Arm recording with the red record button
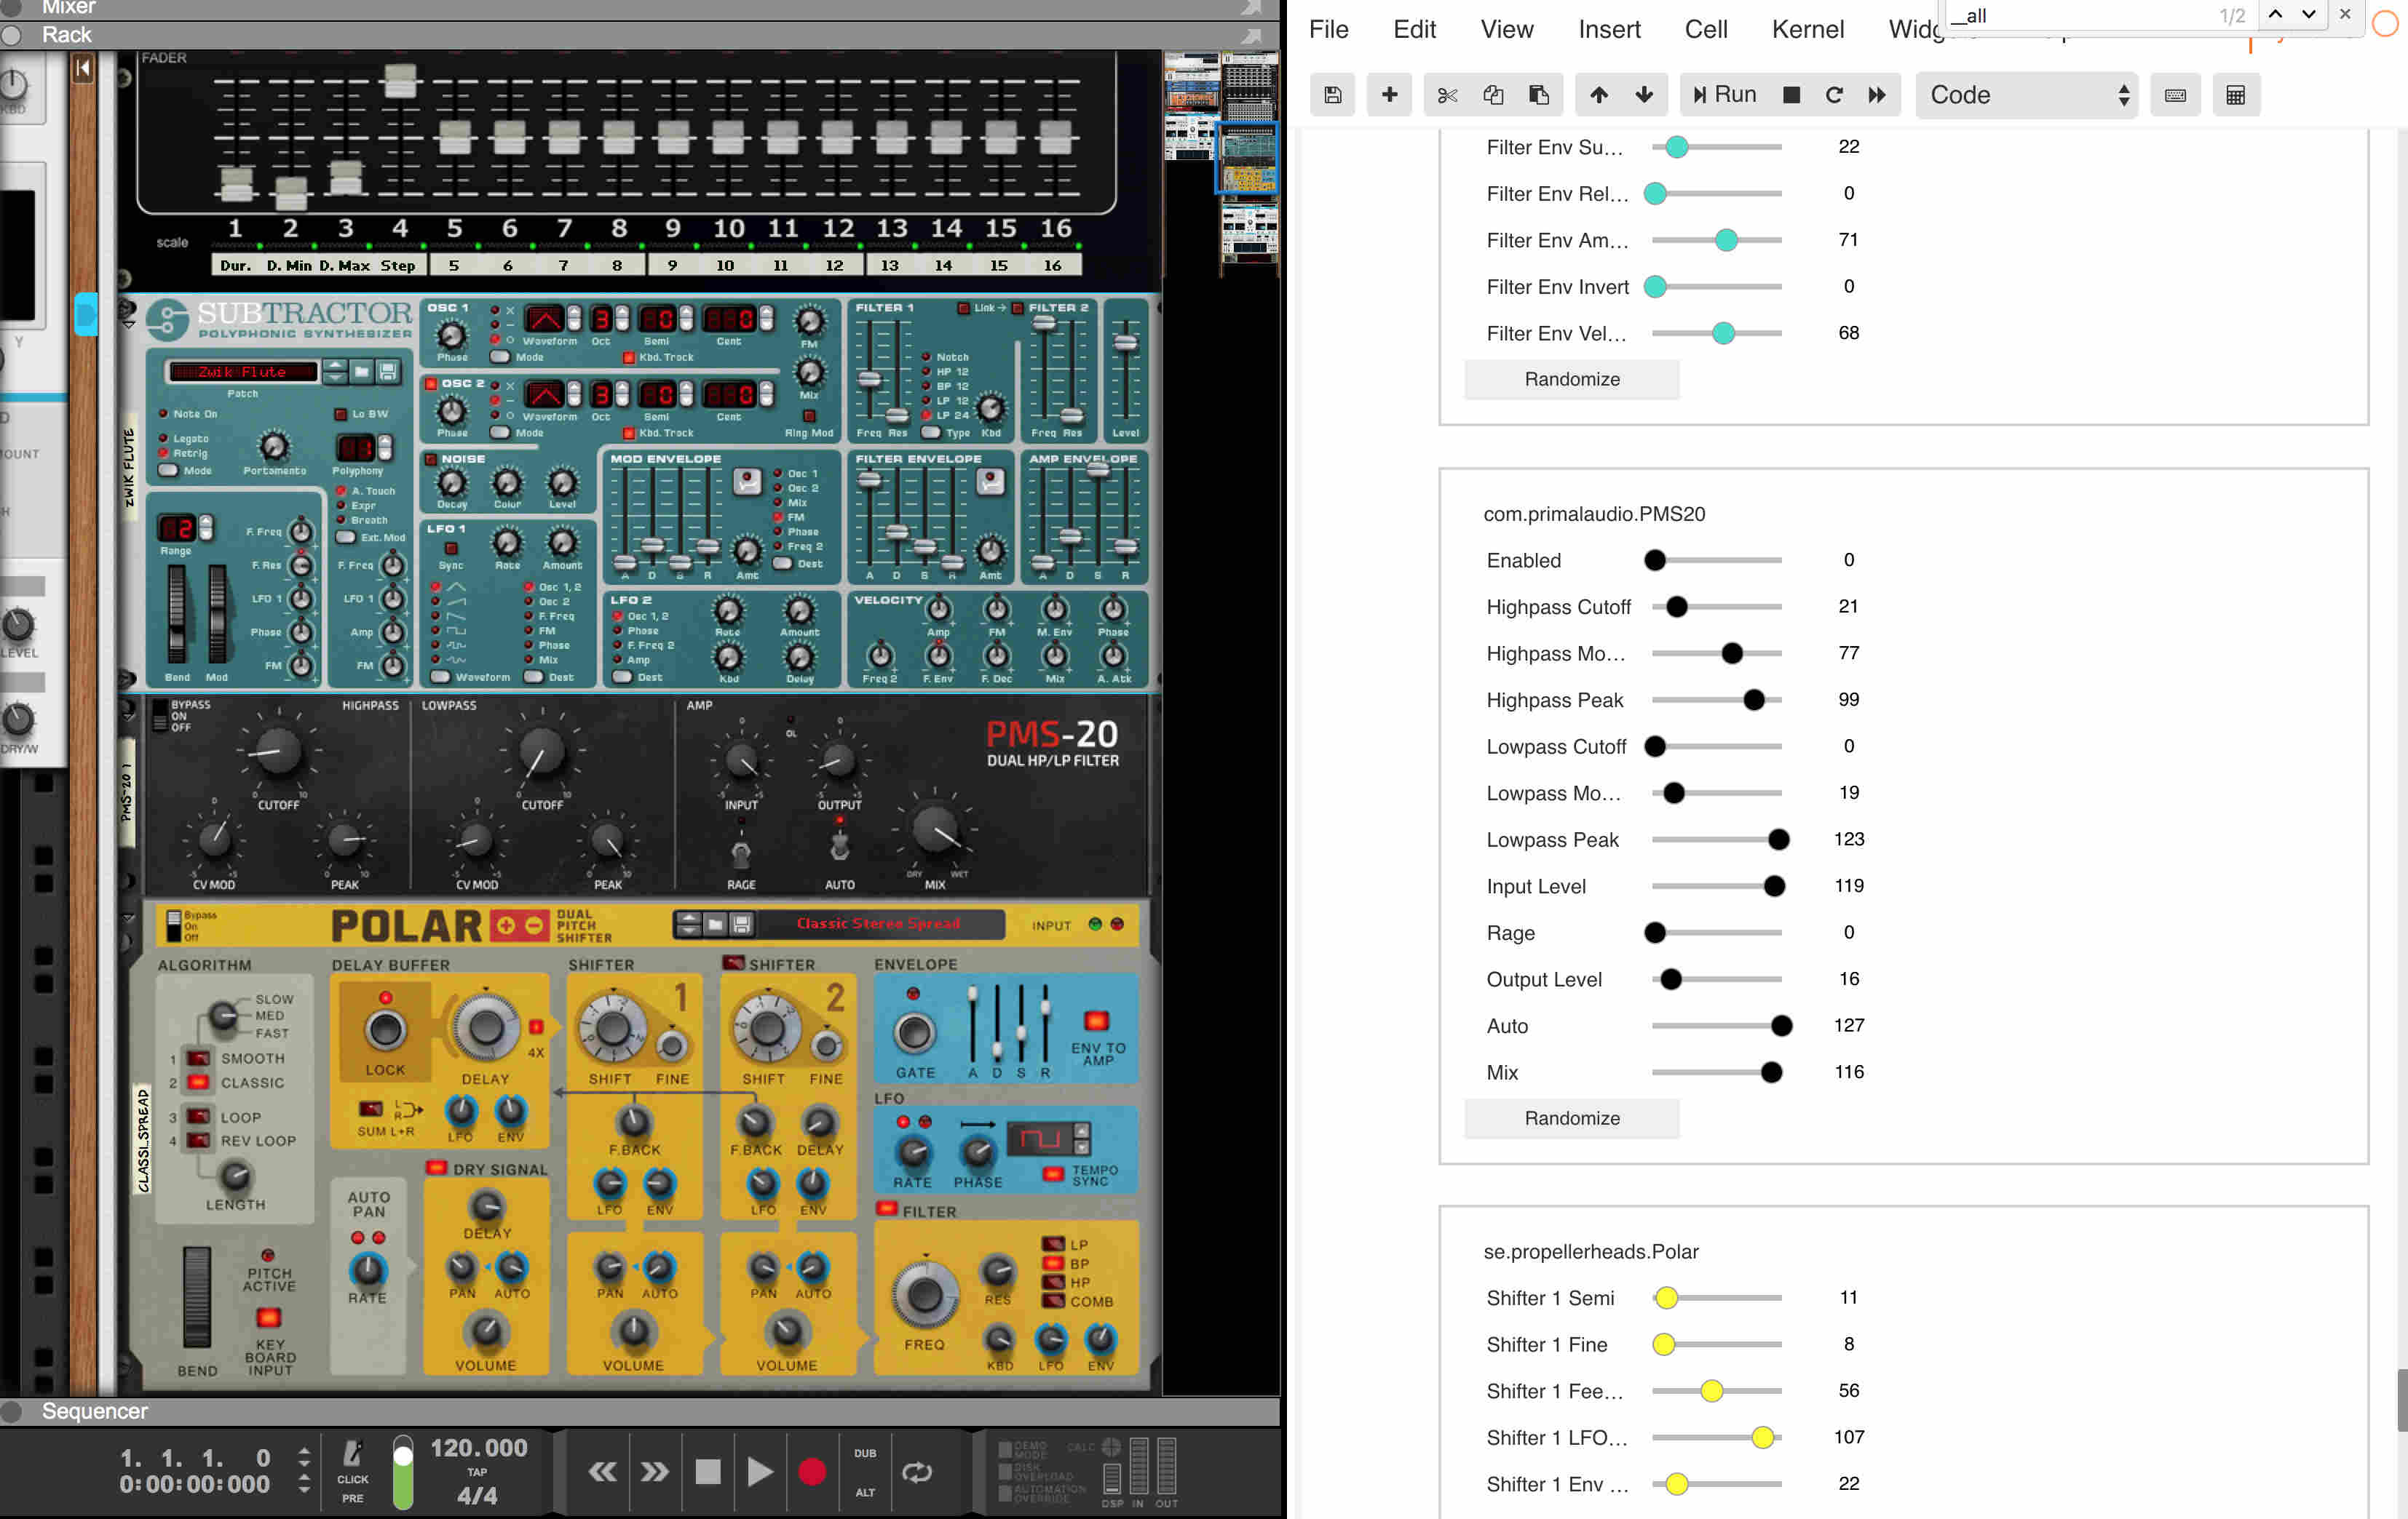The height and width of the screenshot is (1519, 2408). tap(812, 1471)
